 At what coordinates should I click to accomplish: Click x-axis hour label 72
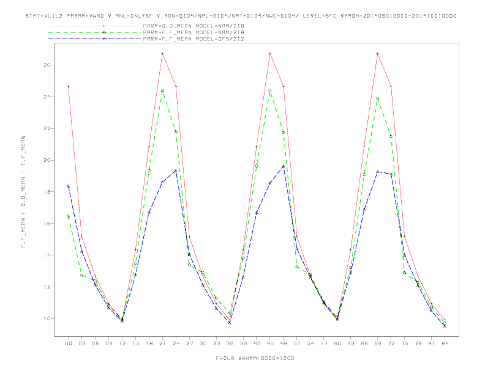pos(391,343)
